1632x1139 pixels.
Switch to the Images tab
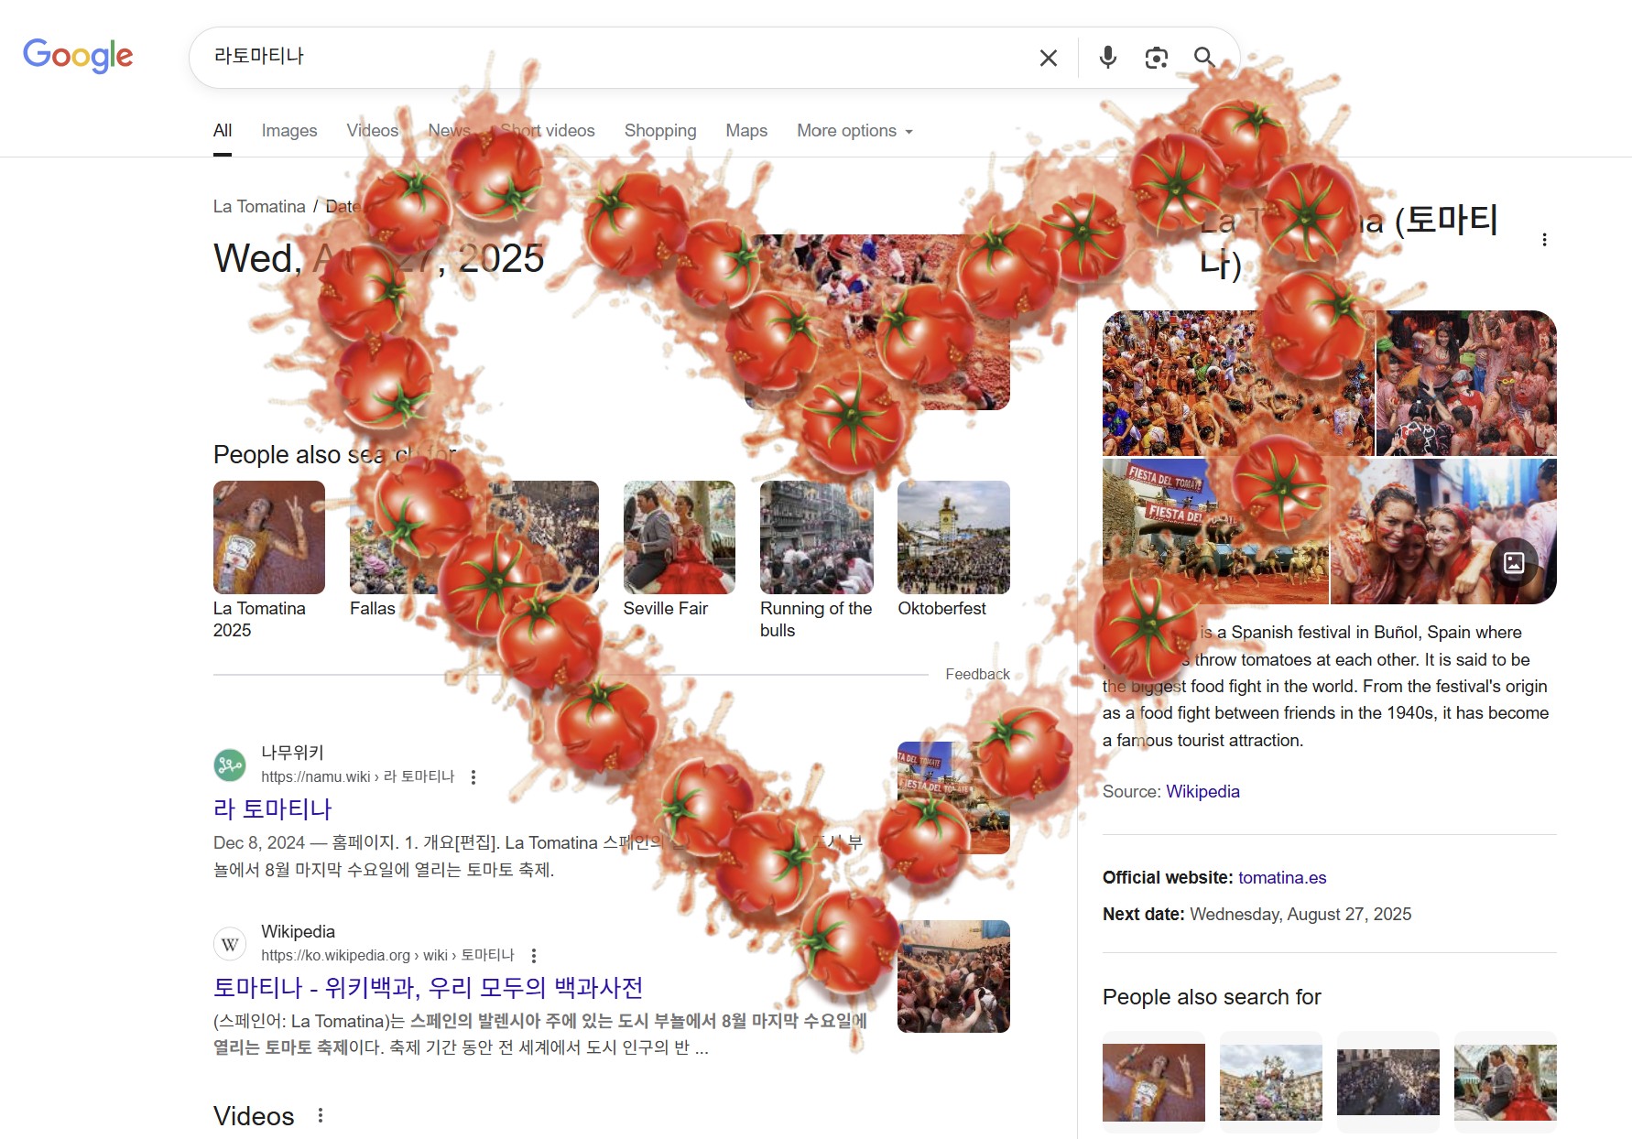[x=289, y=131]
